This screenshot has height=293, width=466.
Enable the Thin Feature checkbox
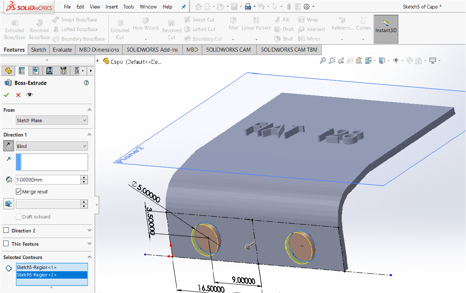coord(6,244)
